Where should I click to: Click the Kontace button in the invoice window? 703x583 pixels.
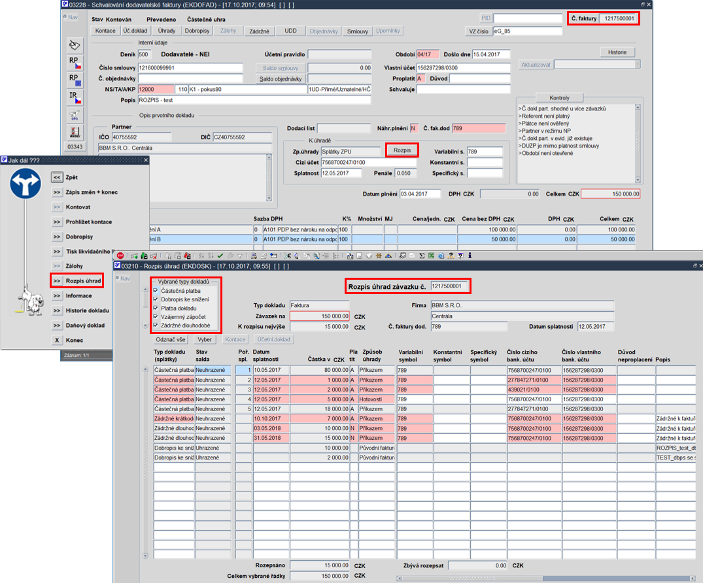[105, 31]
